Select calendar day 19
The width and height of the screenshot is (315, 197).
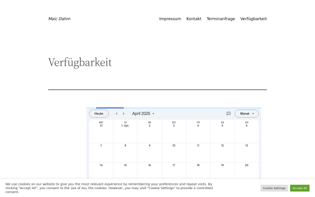pos(223,165)
